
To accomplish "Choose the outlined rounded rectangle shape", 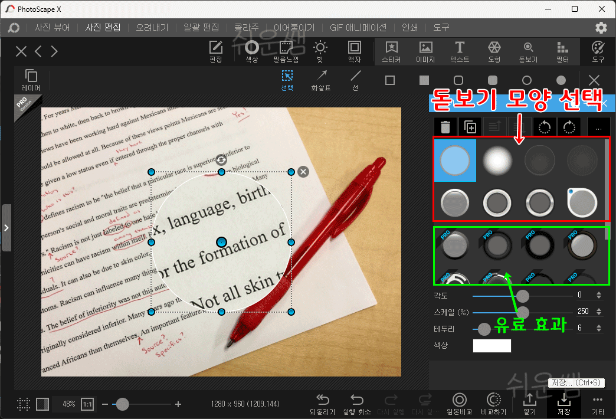I will click(x=458, y=80).
